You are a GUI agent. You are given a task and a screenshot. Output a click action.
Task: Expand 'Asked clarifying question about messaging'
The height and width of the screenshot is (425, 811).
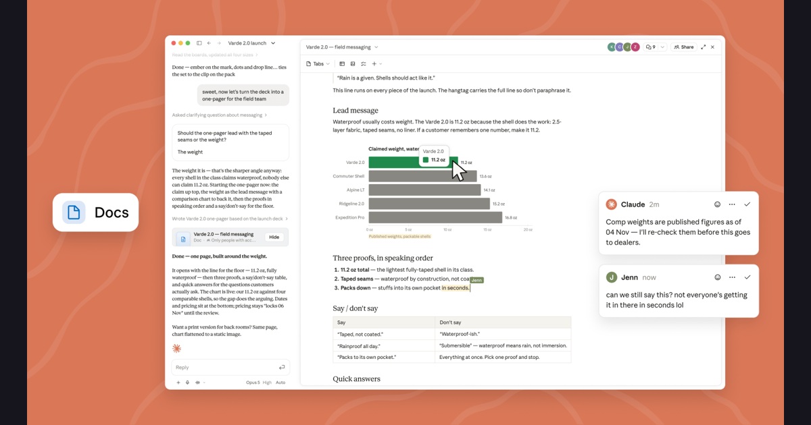click(220, 115)
